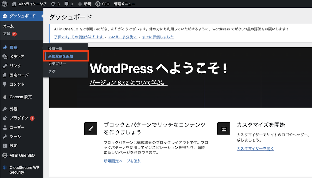This screenshot has height=178, width=312.
Task: Open the 管理メニュー in admin bar
Action: click(124, 4)
